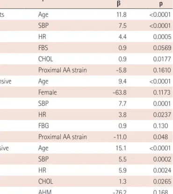Click the 11.8 beta value
This screenshot has width=173, height=194.
(x=122, y=15)
